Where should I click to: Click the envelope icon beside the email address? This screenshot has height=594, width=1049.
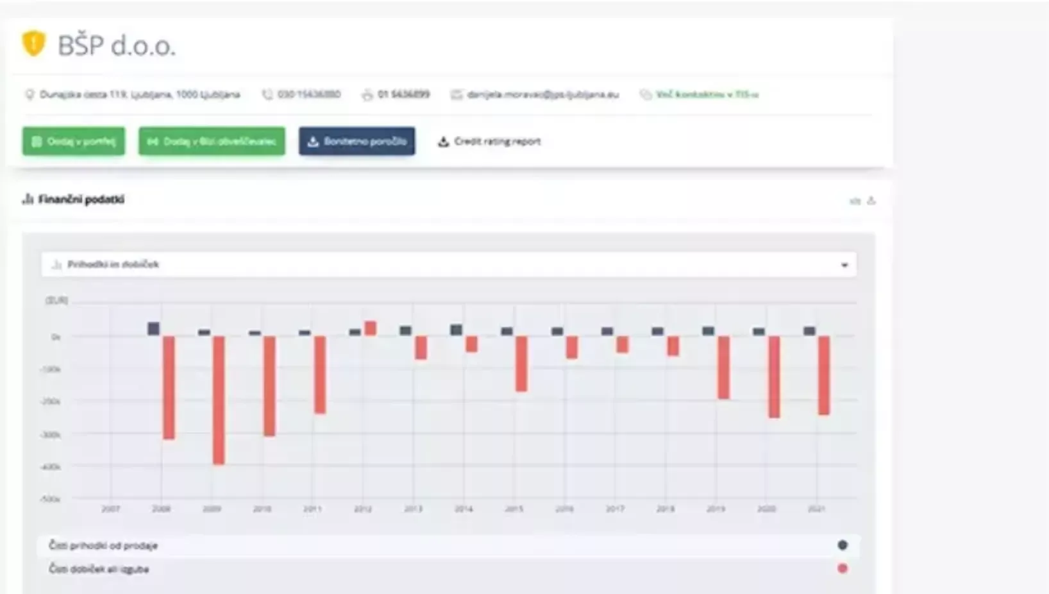tap(456, 95)
